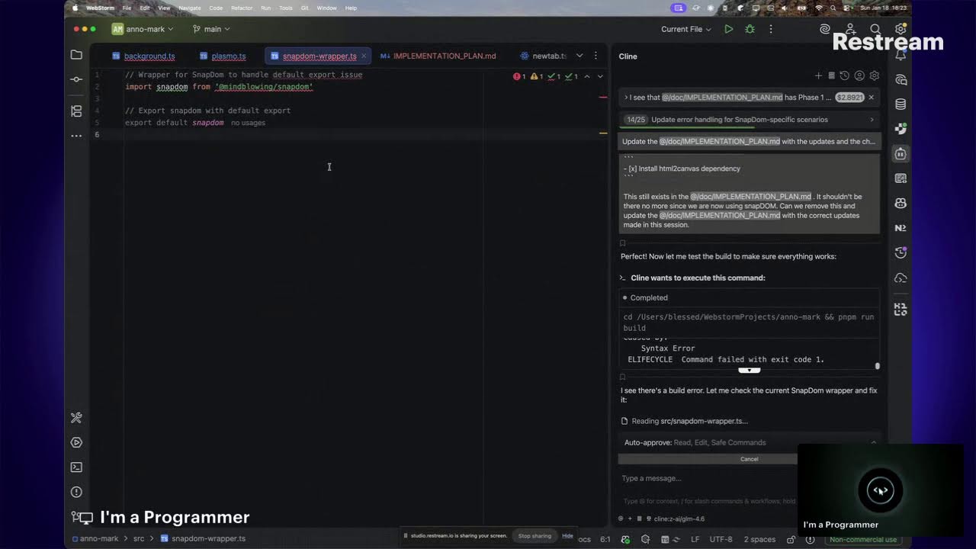Click the Cline command output scrollbar
The image size is (976, 549).
point(877,366)
